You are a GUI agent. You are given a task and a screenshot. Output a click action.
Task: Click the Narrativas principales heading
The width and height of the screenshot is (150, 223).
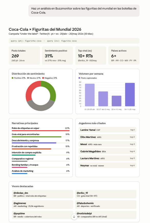(x=25, y=123)
